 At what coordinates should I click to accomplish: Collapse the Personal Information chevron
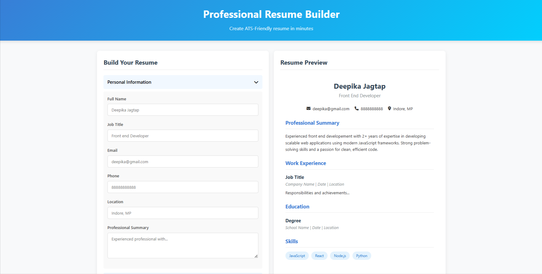[256, 82]
